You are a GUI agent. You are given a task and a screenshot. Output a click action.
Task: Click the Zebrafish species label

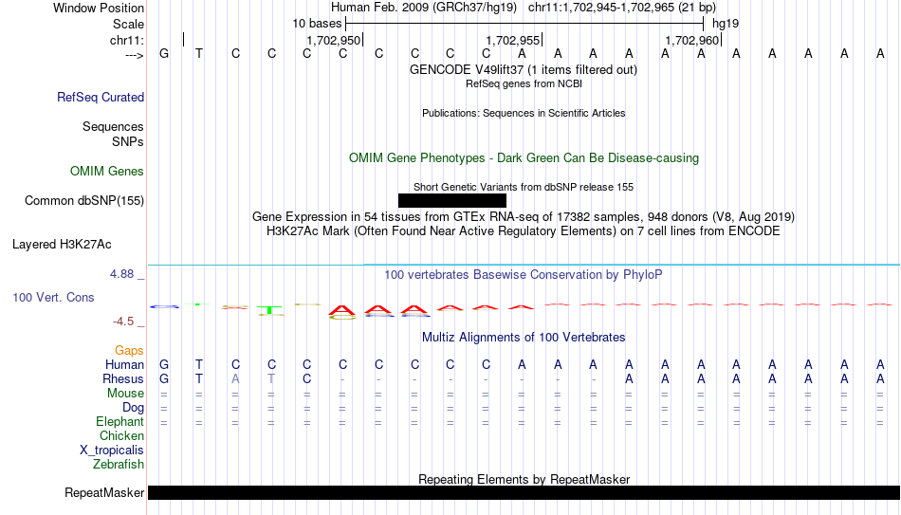(119, 465)
